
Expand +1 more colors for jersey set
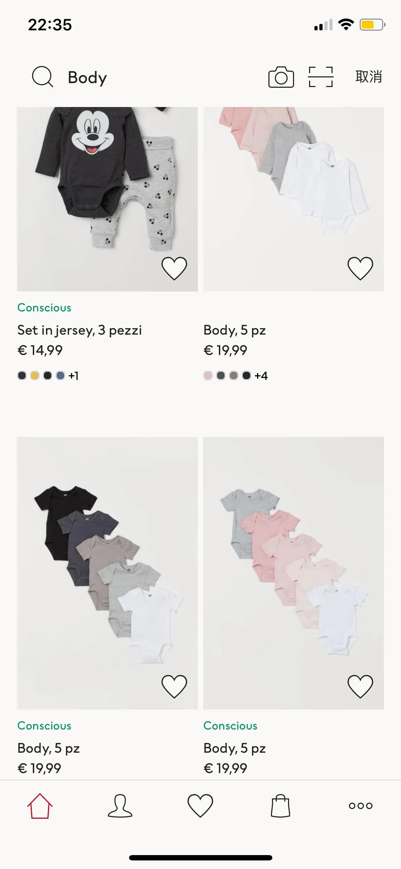coord(73,376)
